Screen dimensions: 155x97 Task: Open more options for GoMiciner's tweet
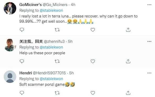click(x=149, y=5)
